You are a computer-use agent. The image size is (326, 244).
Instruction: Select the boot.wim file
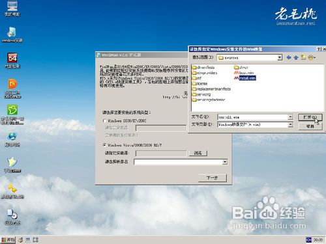[x=244, y=73]
